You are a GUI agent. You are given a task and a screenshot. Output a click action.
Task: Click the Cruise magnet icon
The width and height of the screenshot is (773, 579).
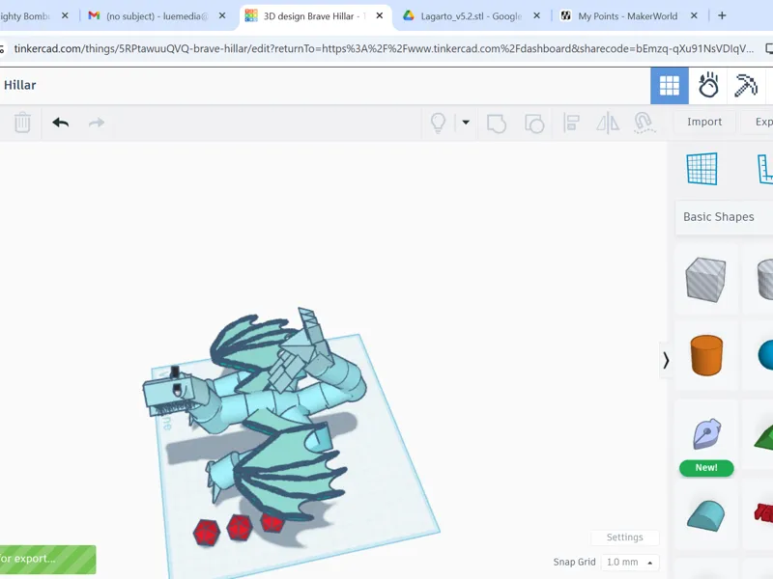pos(644,123)
